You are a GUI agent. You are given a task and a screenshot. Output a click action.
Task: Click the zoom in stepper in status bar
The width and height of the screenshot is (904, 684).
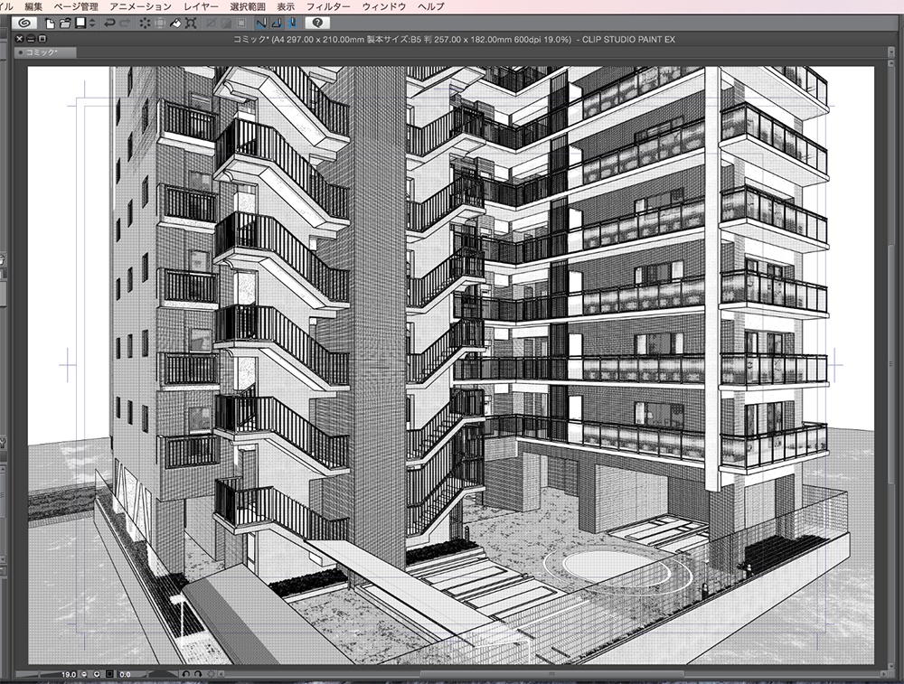pos(96,672)
